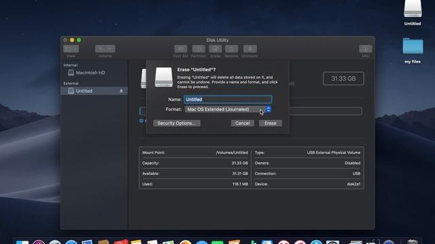Screen dimensions: 435x244
Task: Cancel the erase dialog
Action: point(243,123)
